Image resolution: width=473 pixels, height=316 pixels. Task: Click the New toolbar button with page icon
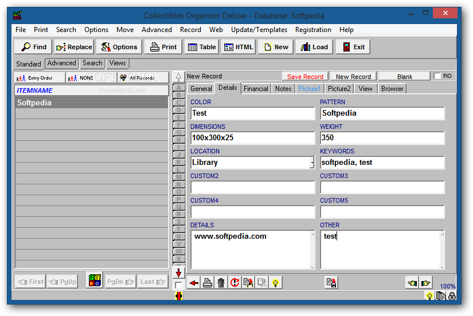click(275, 47)
